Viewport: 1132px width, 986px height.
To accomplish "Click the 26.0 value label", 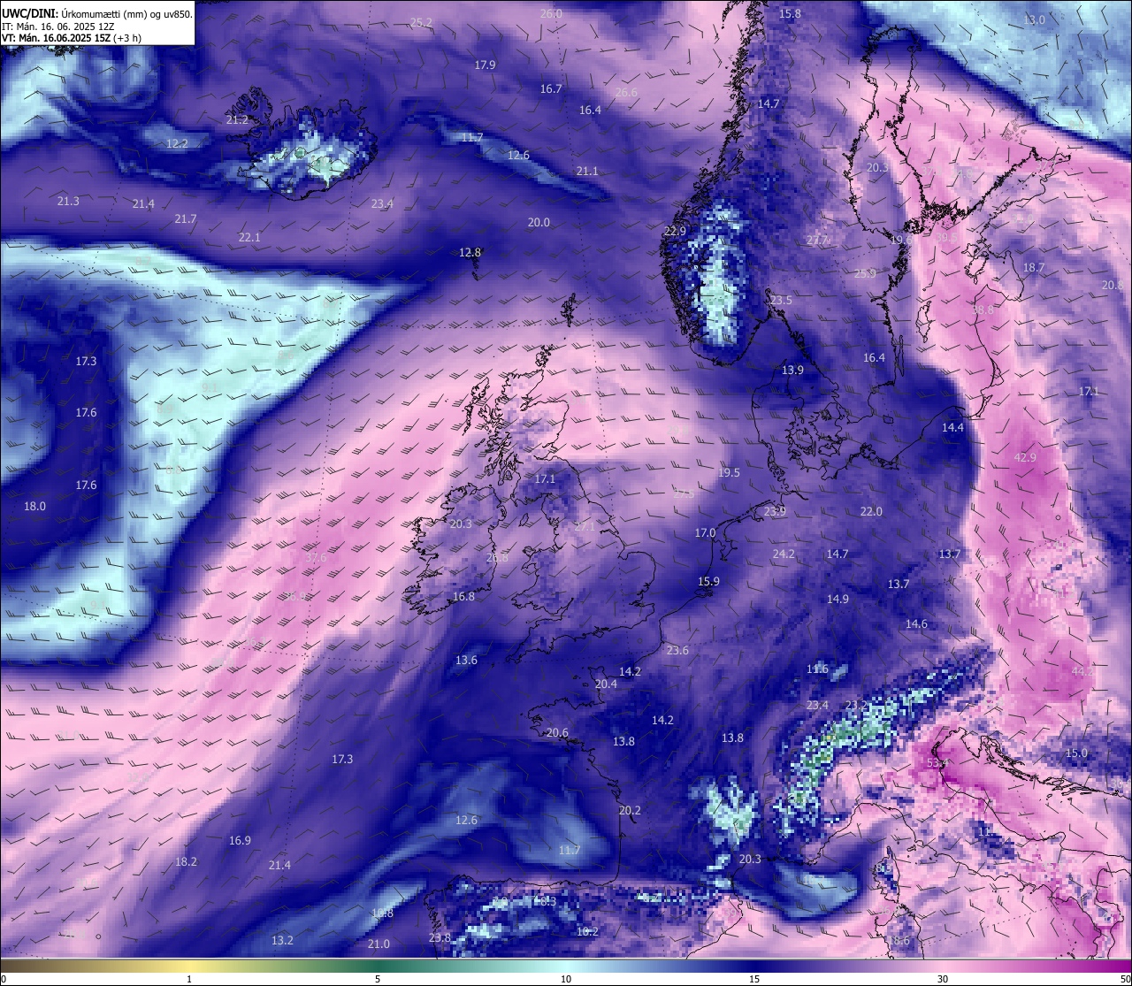I will [551, 13].
